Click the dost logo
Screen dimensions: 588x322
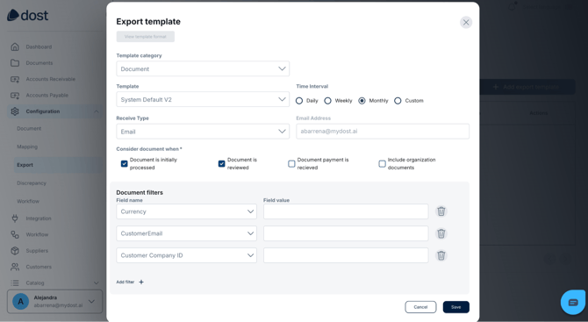(28, 15)
